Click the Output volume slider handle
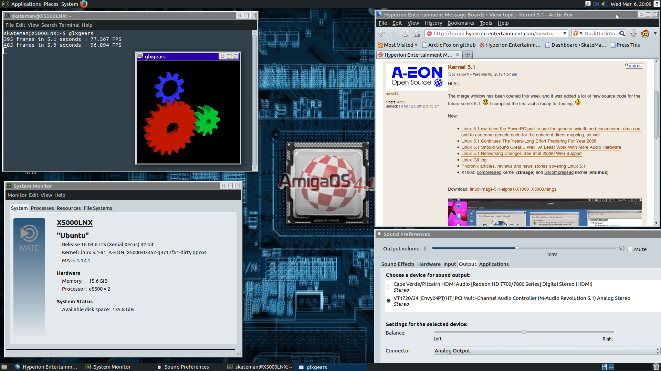This screenshot has width=661, height=371. pos(517,248)
